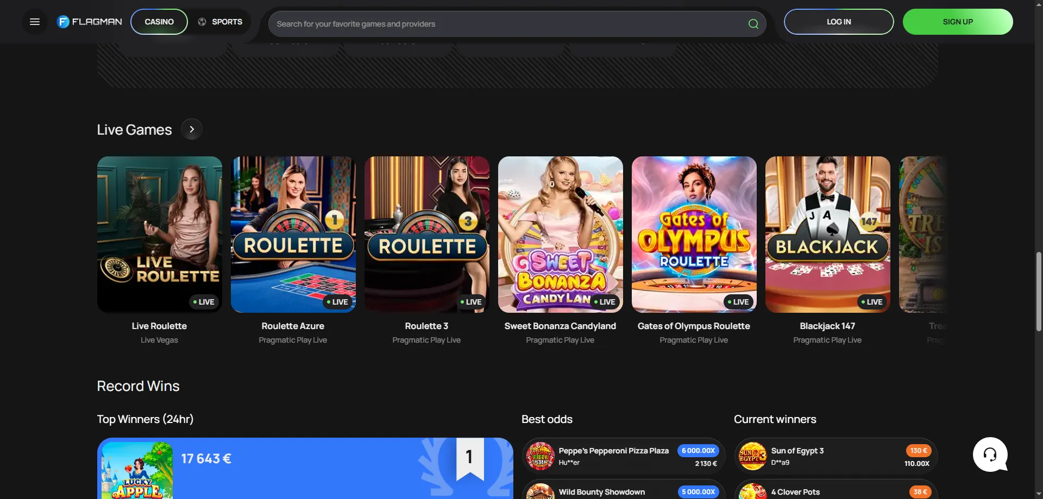Screen dimensions: 1043x499
Task: Open the live support chat headset icon
Action: click(x=990, y=454)
